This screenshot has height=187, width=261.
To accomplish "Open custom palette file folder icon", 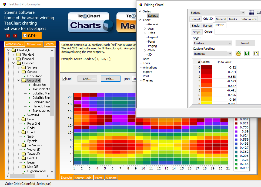I will [x=238, y=53].
